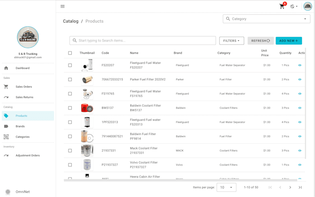Sort by the Unit Price column header
315x197 pixels.
click(x=265, y=53)
